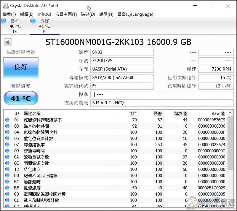Image resolution: width=237 pixels, height=211 pixels.
Task: Click the status orb for attribute 09
Action: [7, 150]
